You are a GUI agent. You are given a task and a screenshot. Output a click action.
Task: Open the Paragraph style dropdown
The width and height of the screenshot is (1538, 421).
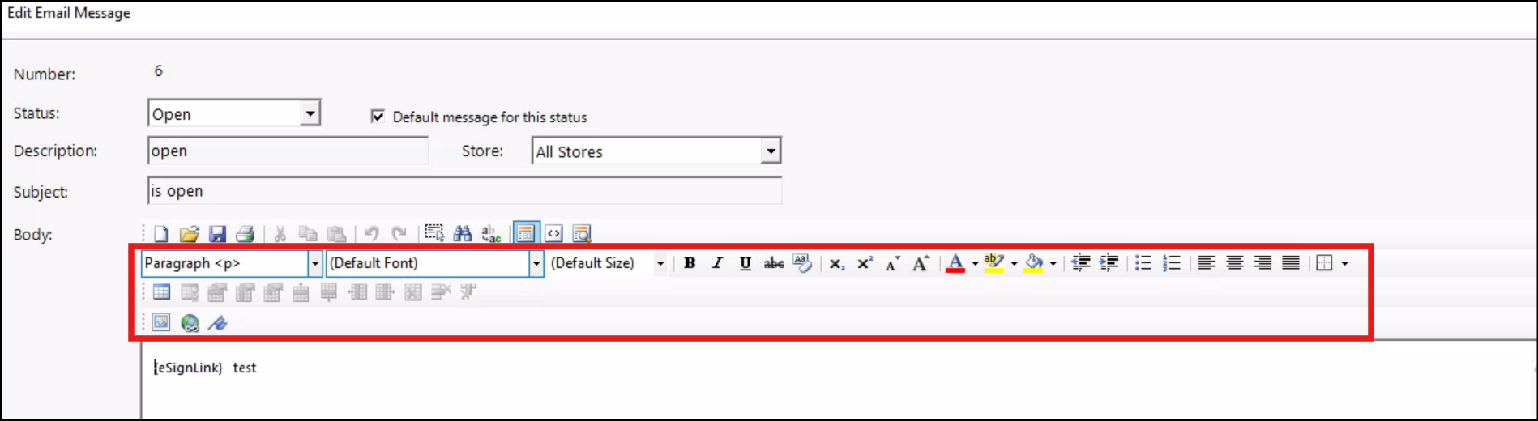pyautogui.click(x=314, y=263)
